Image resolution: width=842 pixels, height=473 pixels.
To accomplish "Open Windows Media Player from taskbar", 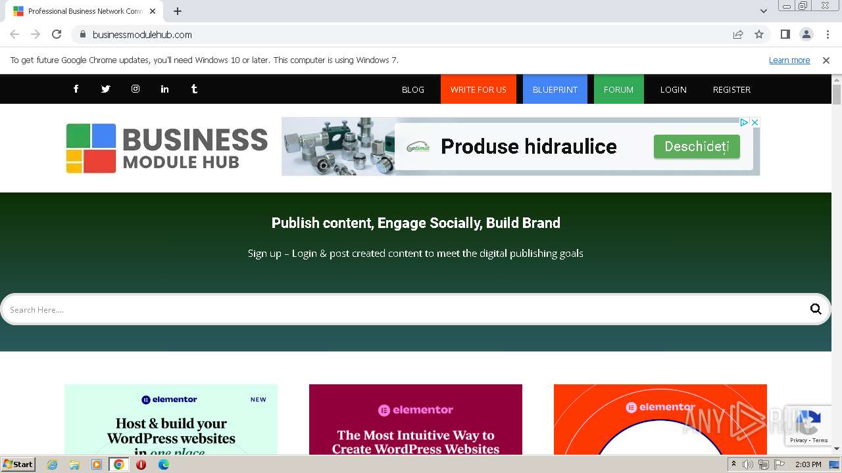I will coord(97,464).
